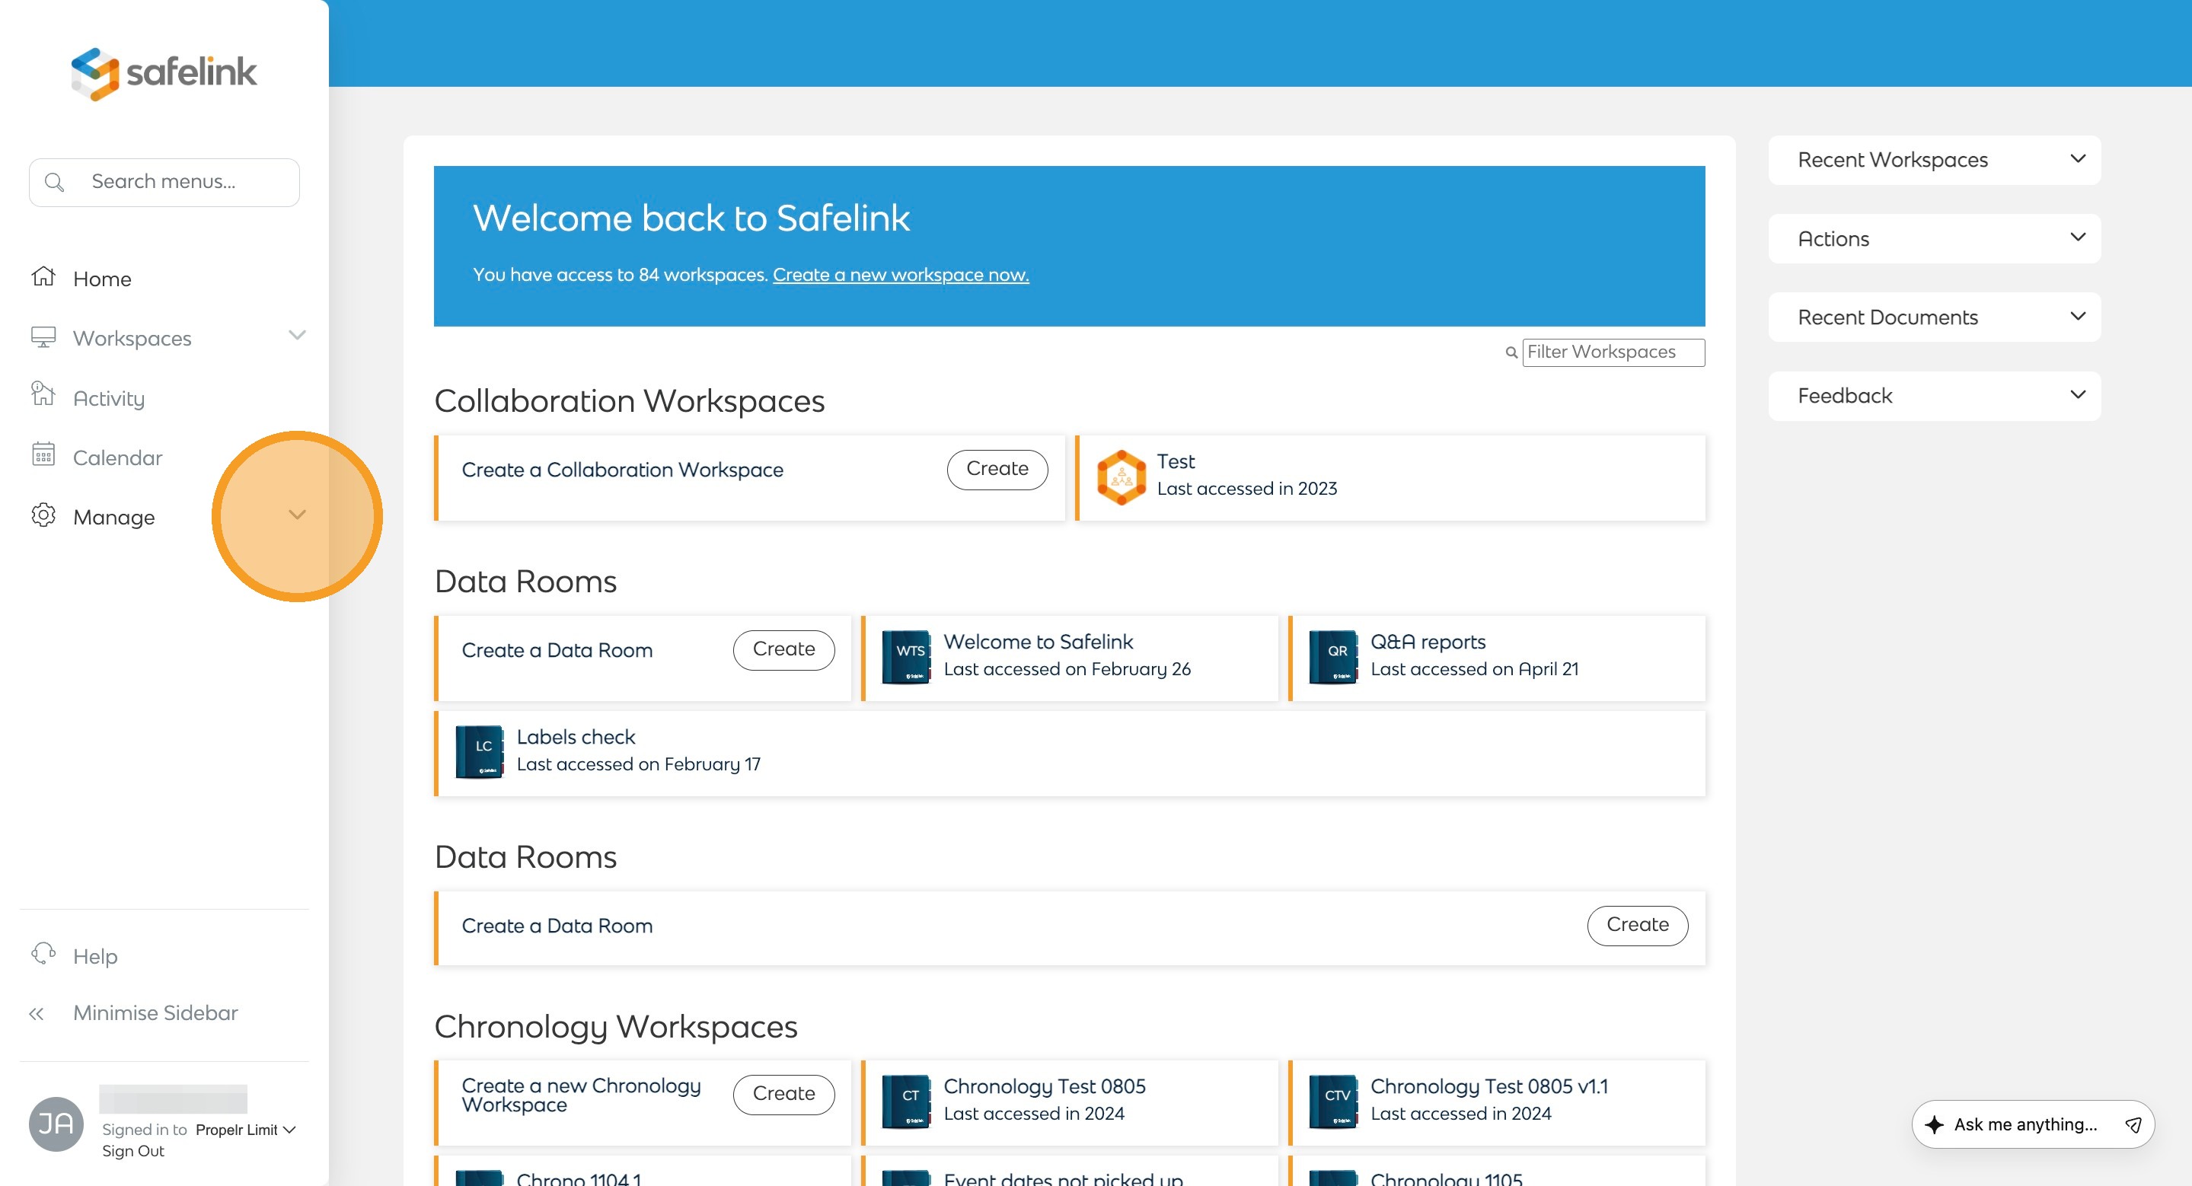This screenshot has width=2192, height=1186.
Task: Click the Home house icon
Action: pos(43,277)
